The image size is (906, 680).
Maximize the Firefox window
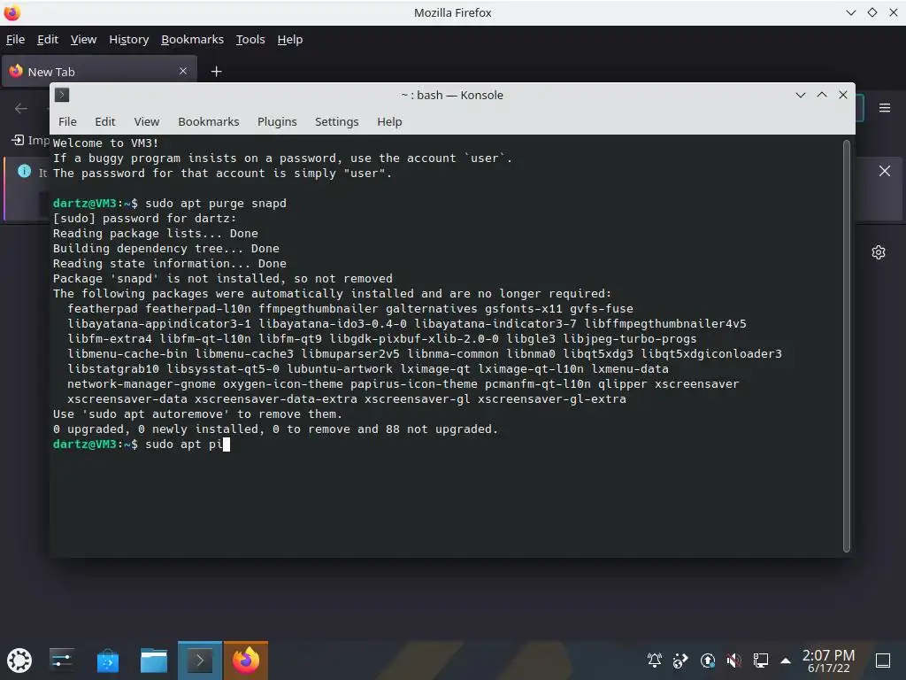click(x=871, y=12)
